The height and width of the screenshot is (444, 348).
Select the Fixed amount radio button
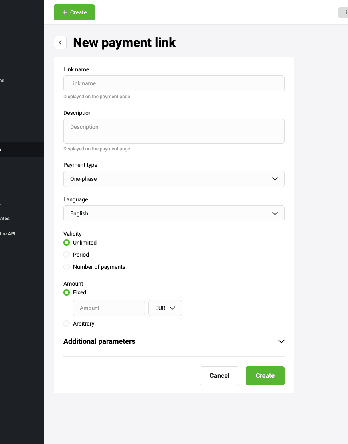pyautogui.click(x=67, y=292)
